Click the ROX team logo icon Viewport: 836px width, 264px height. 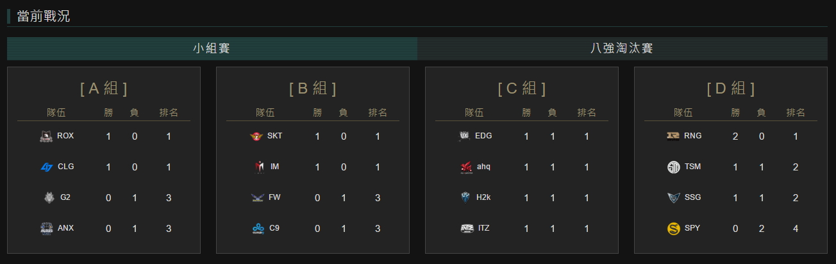click(46, 136)
